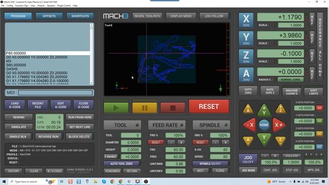Toggle JOG FOLLOW

214,16
